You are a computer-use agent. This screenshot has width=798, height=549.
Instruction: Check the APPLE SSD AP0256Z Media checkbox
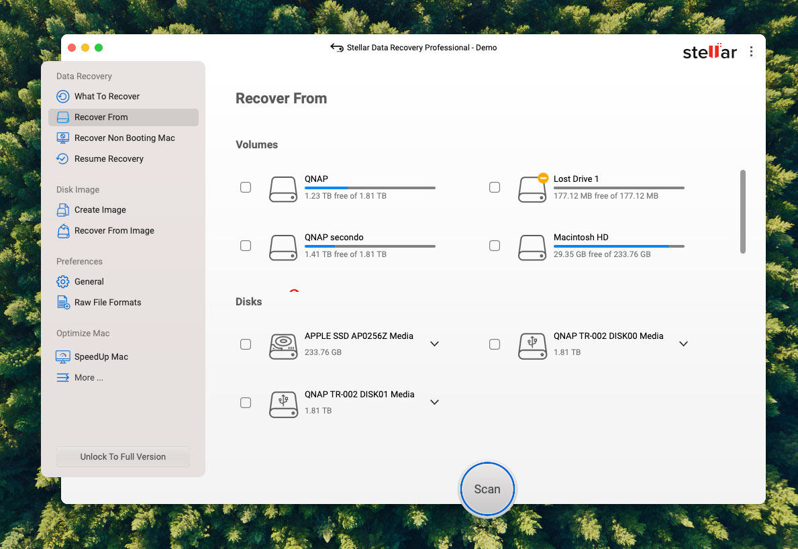[x=245, y=344]
